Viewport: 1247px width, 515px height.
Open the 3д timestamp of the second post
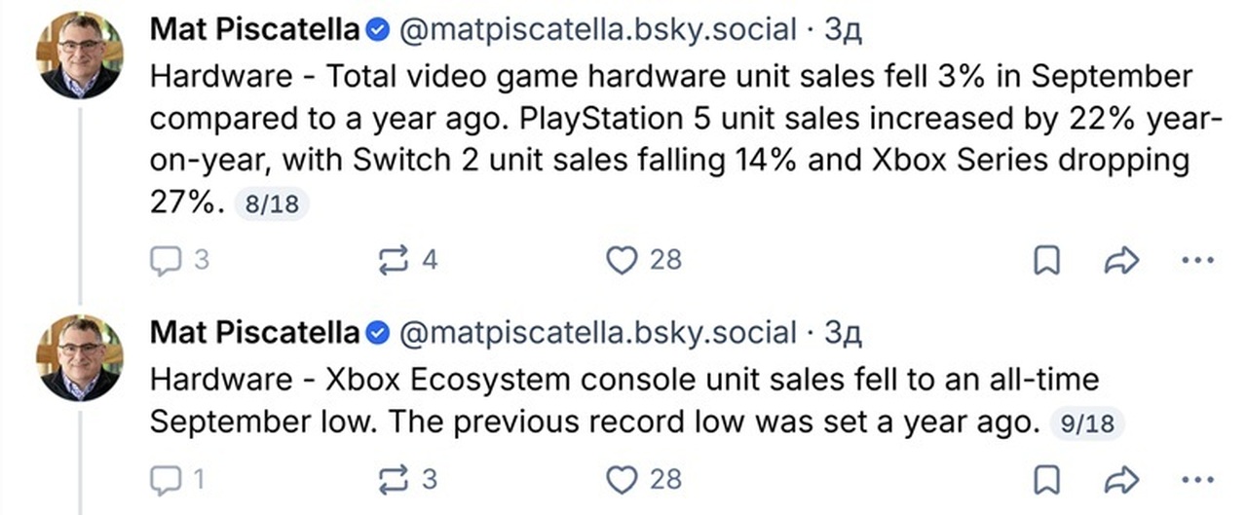(844, 334)
